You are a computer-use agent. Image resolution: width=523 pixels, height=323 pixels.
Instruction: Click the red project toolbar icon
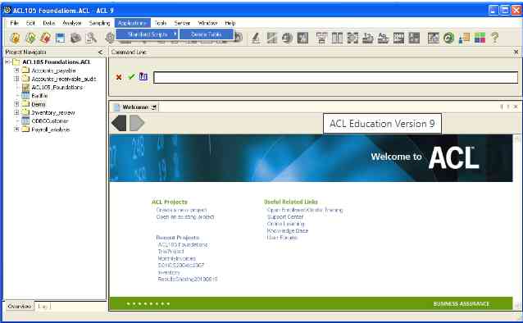coord(45,38)
